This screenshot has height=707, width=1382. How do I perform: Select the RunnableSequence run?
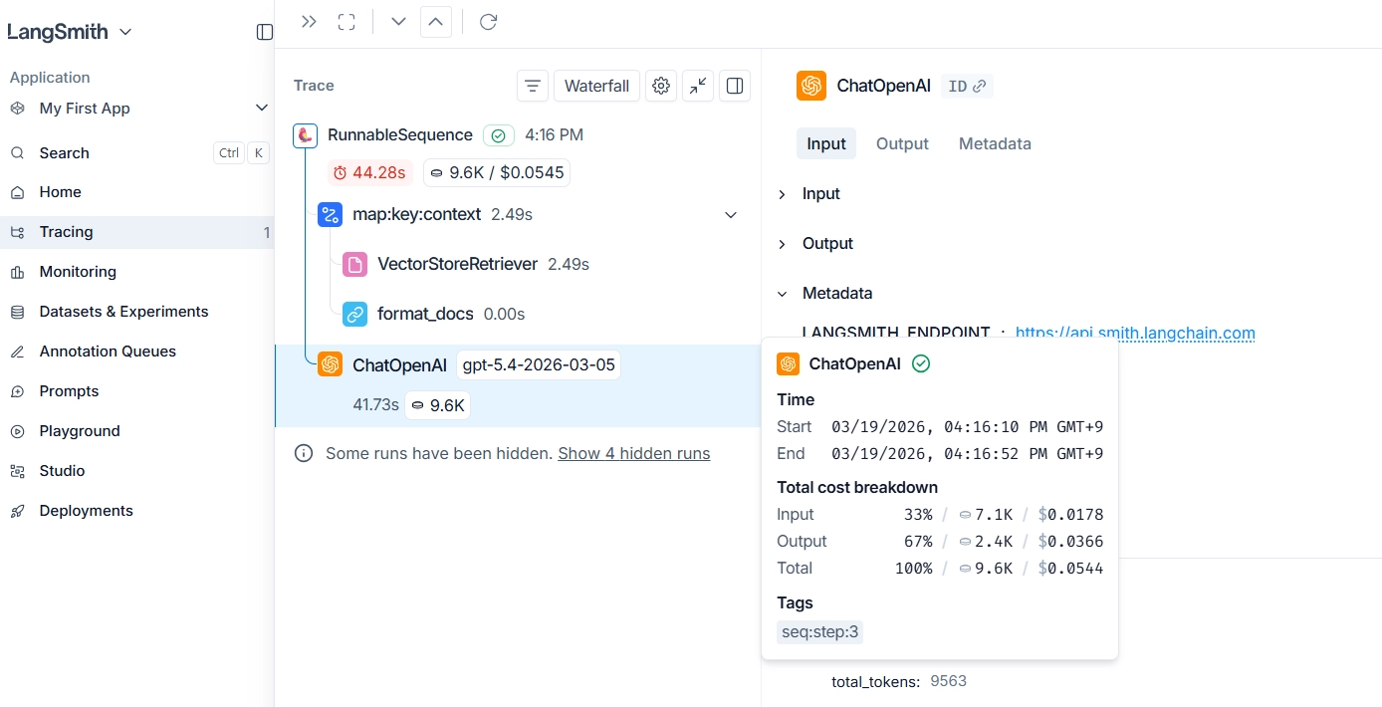[x=400, y=134]
